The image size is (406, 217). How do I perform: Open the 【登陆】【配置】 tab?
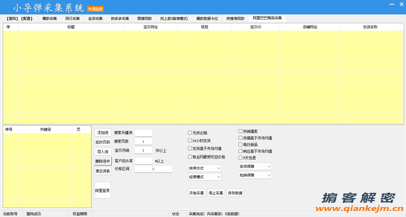click(x=20, y=19)
